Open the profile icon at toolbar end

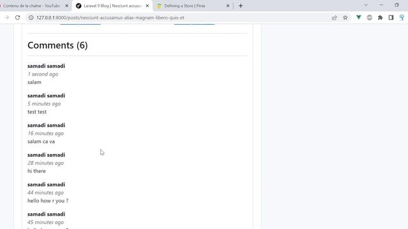tap(402, 17)
